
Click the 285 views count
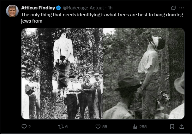(143, 126)
